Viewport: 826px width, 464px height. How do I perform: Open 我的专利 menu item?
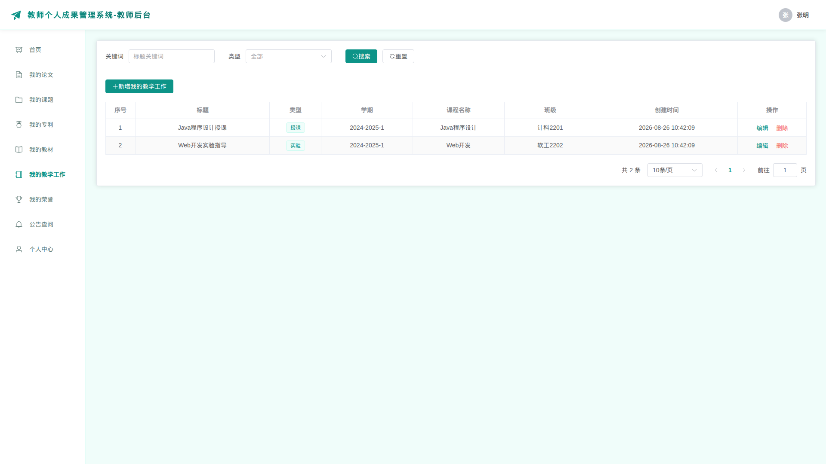(43, 125)
